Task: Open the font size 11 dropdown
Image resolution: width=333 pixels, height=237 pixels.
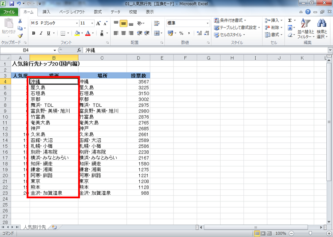Action: (92, 23)
